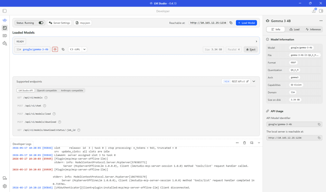Click the google/gemma-3-4b model name

[35, 49]
